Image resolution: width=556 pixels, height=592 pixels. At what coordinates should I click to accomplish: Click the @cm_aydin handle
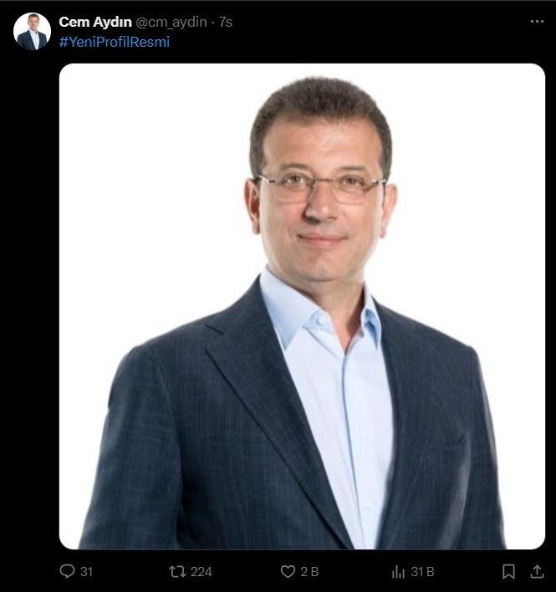click(x=171, y=23)
